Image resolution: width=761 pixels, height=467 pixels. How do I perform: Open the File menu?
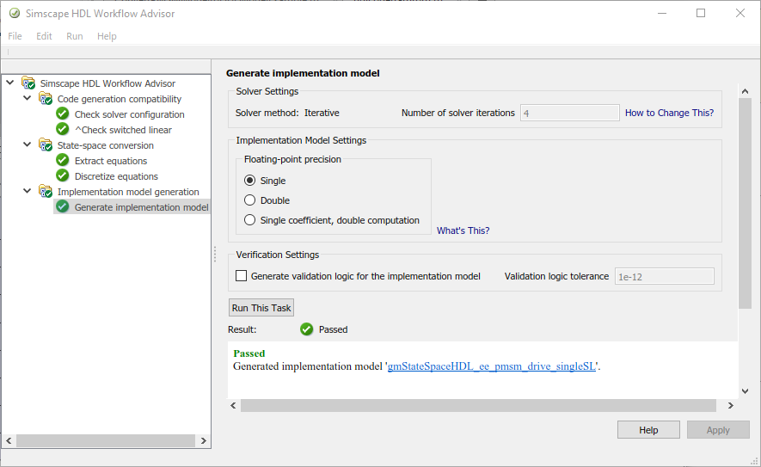[x=15, y=36]
